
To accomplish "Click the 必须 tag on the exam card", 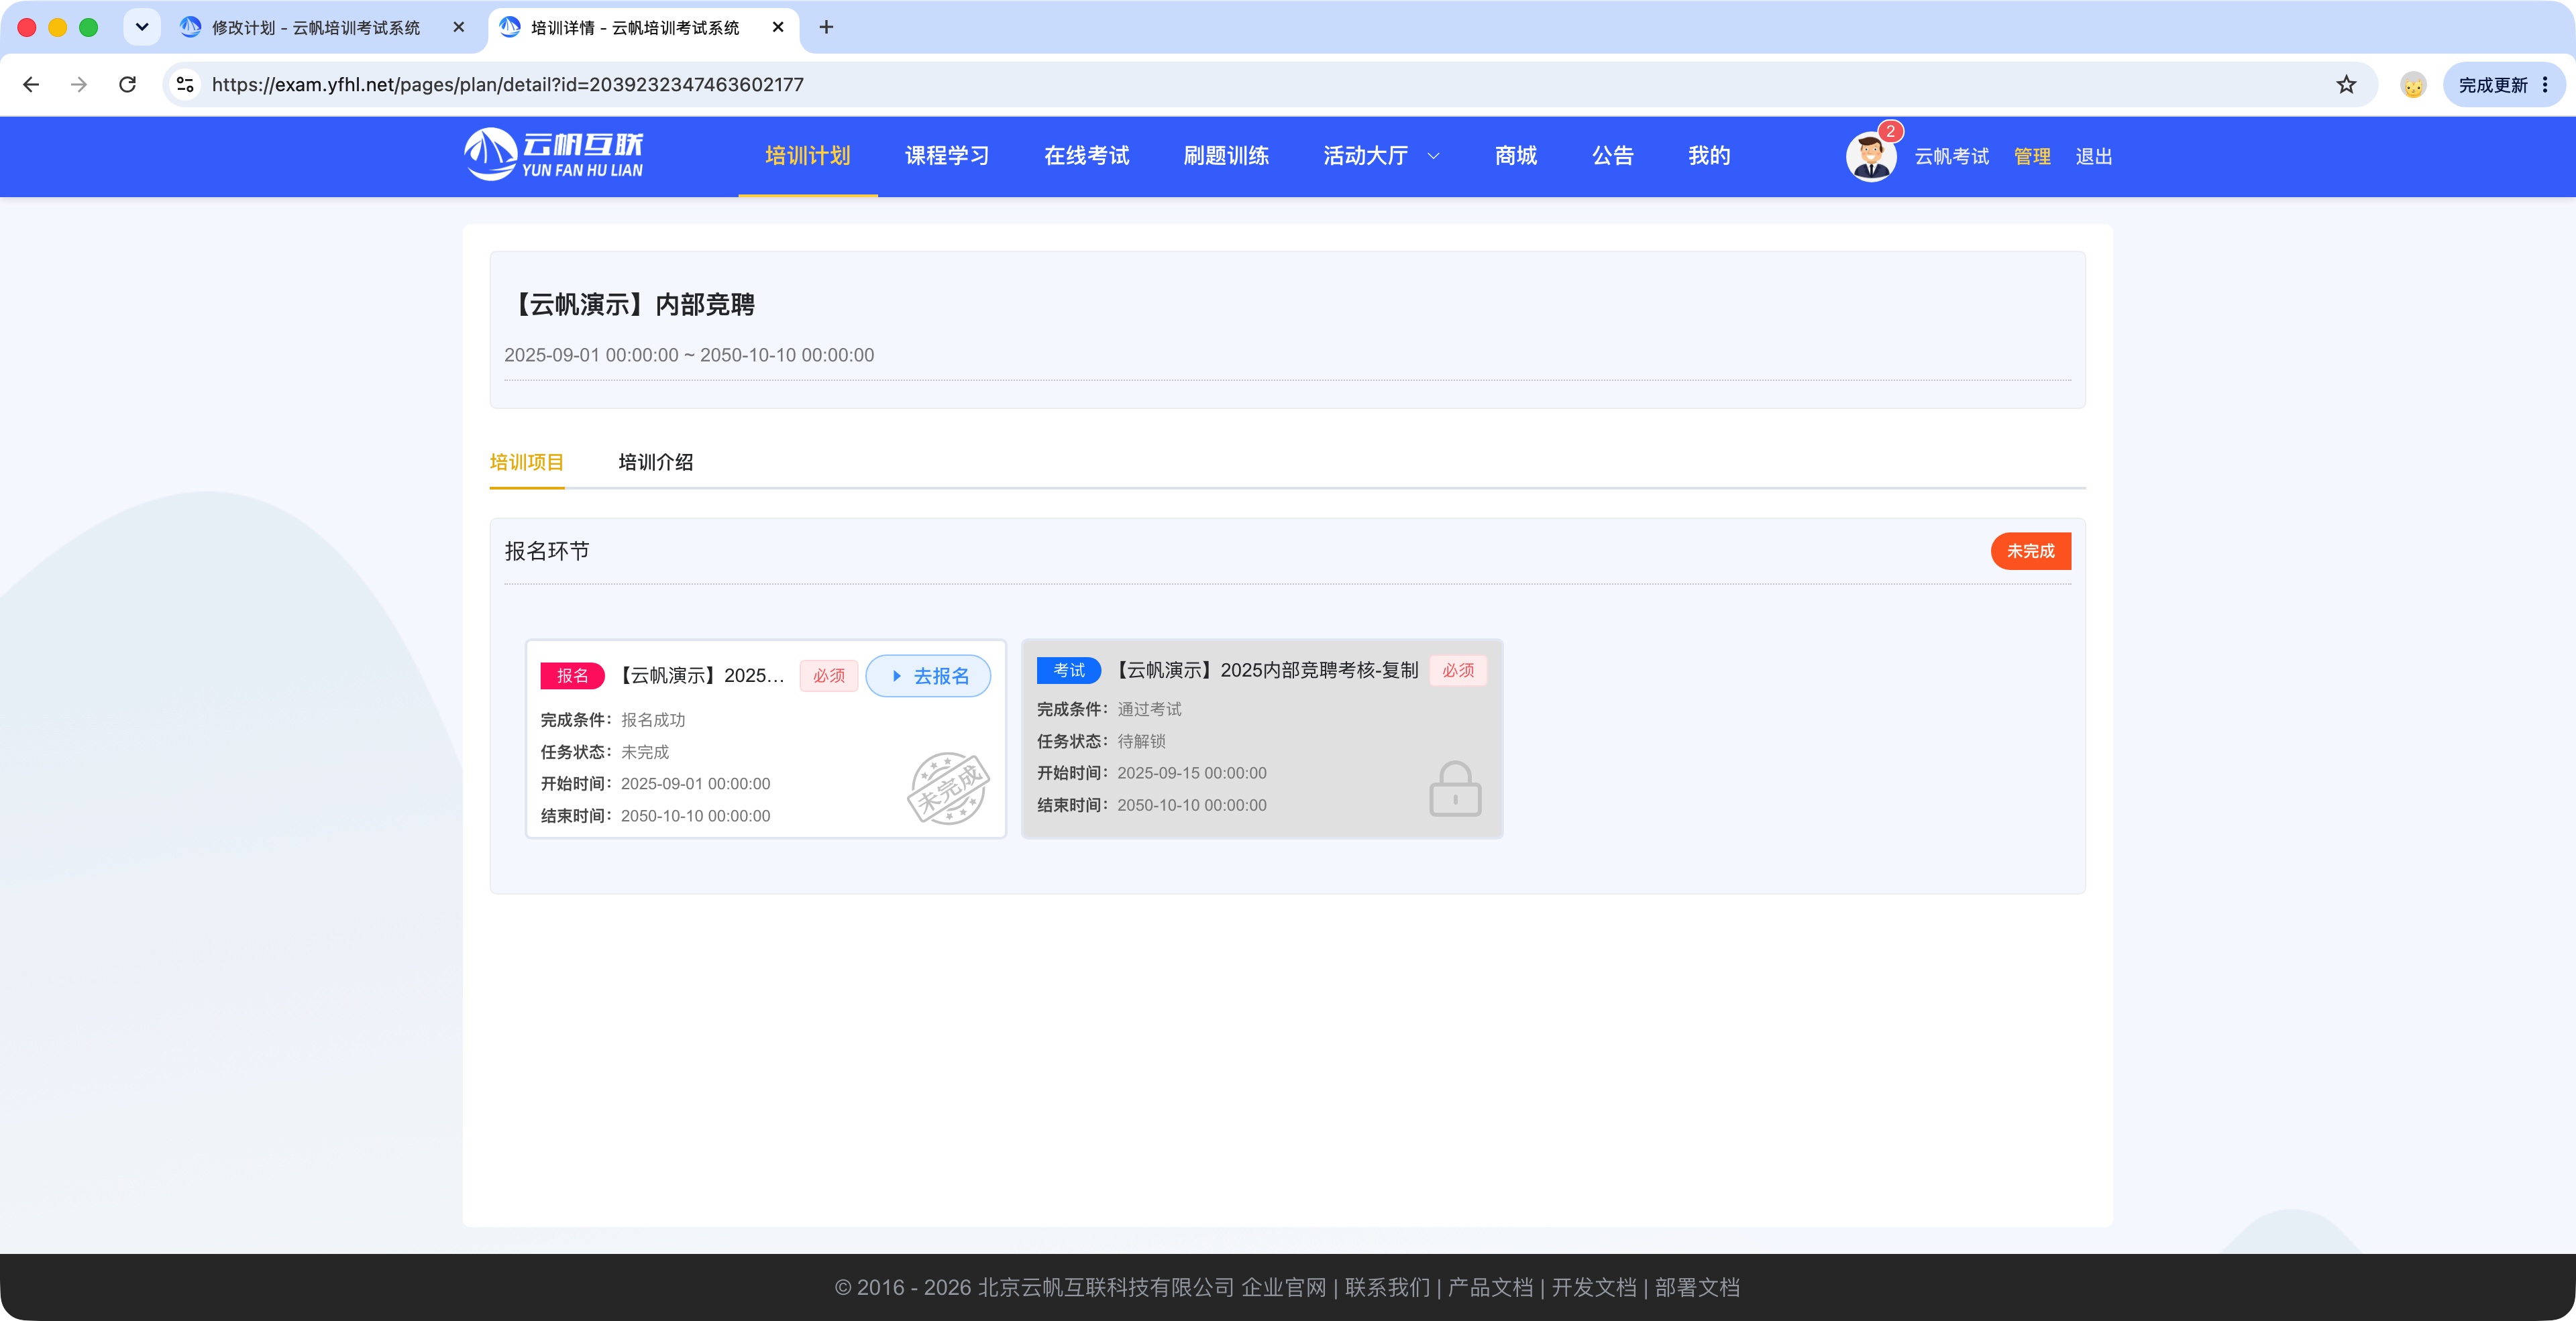I will (1458, 669).
